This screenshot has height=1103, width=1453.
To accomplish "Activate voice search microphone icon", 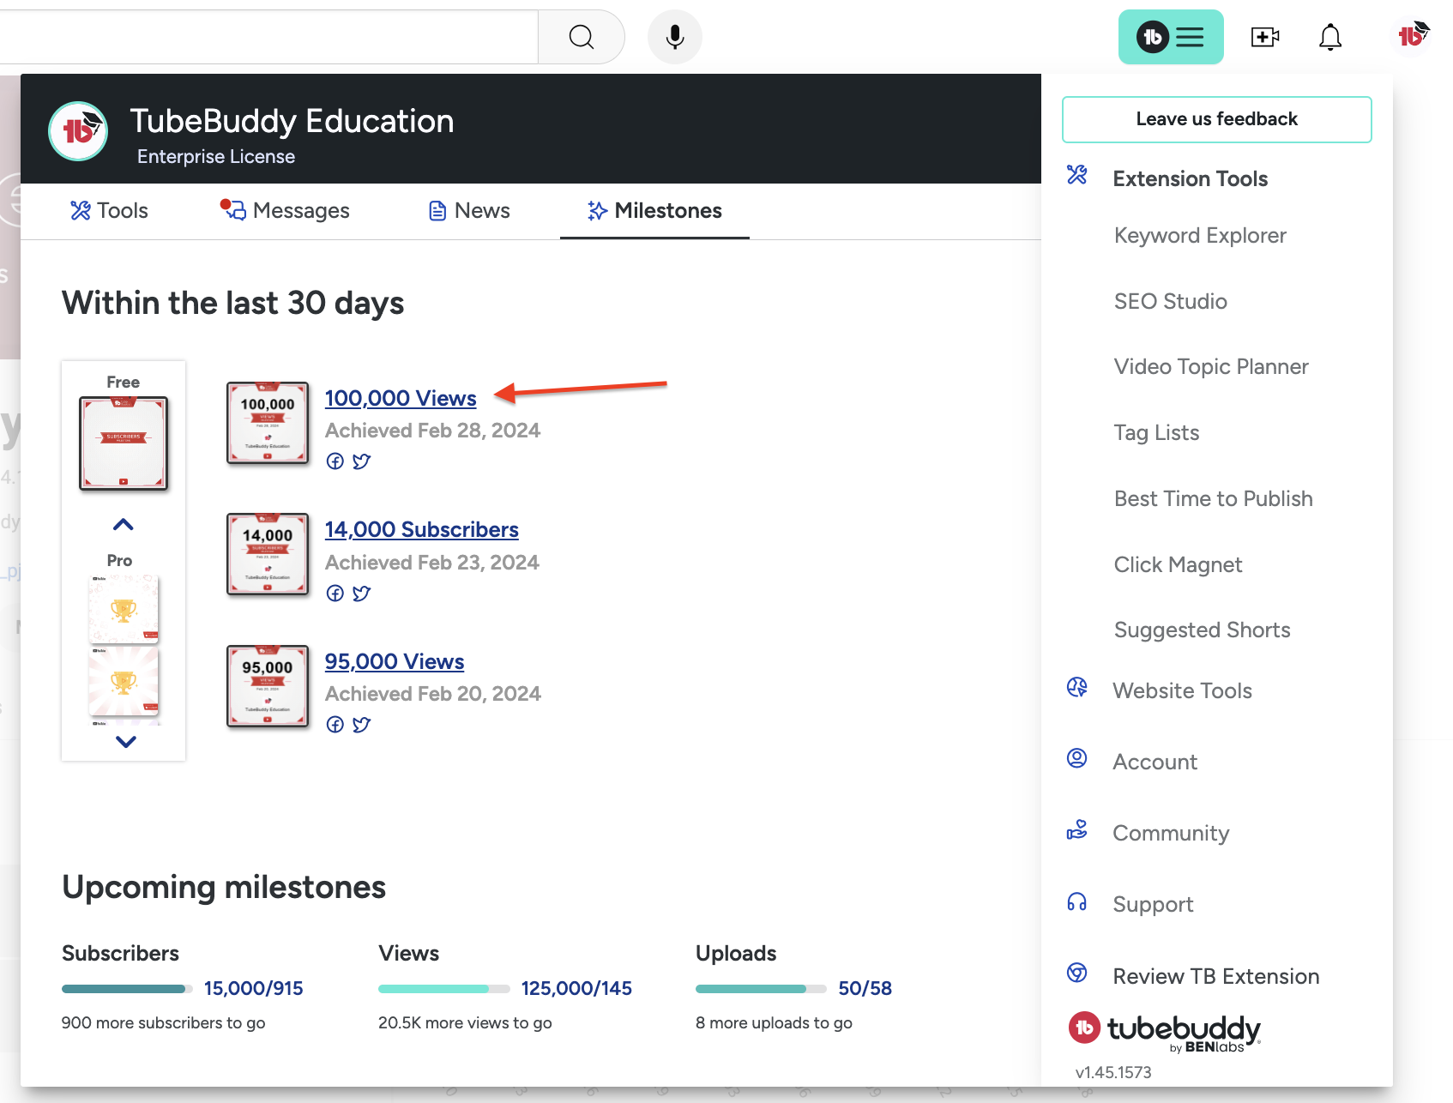I will tap(675, 37).
